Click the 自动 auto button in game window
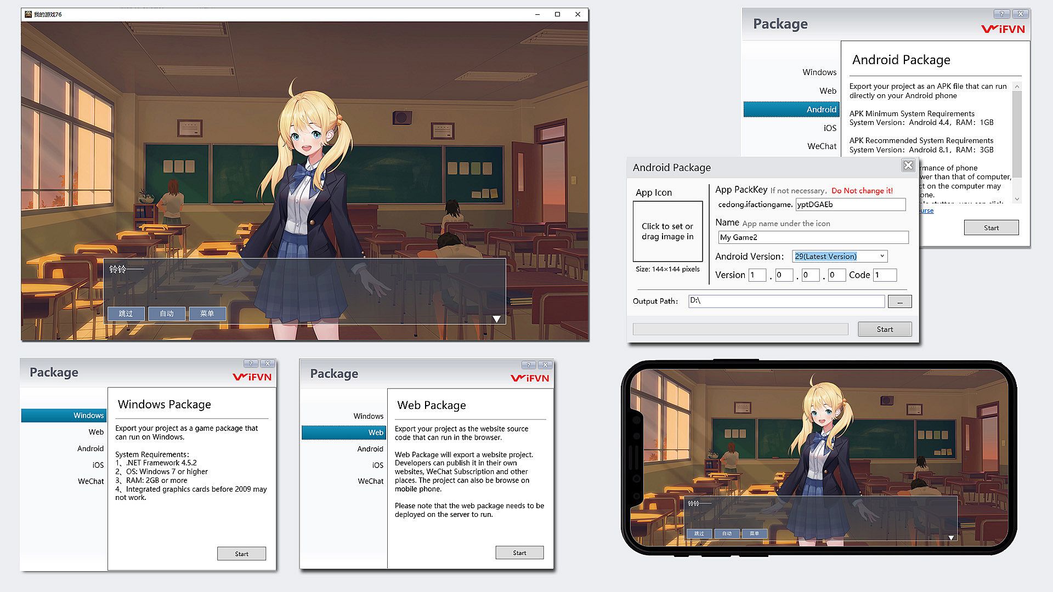This screenshot has height=592, width=1053. pos(167,314)
